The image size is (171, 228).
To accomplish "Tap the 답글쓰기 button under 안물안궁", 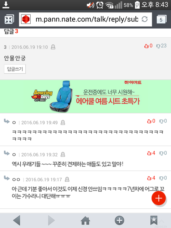I will pos(15,69).
